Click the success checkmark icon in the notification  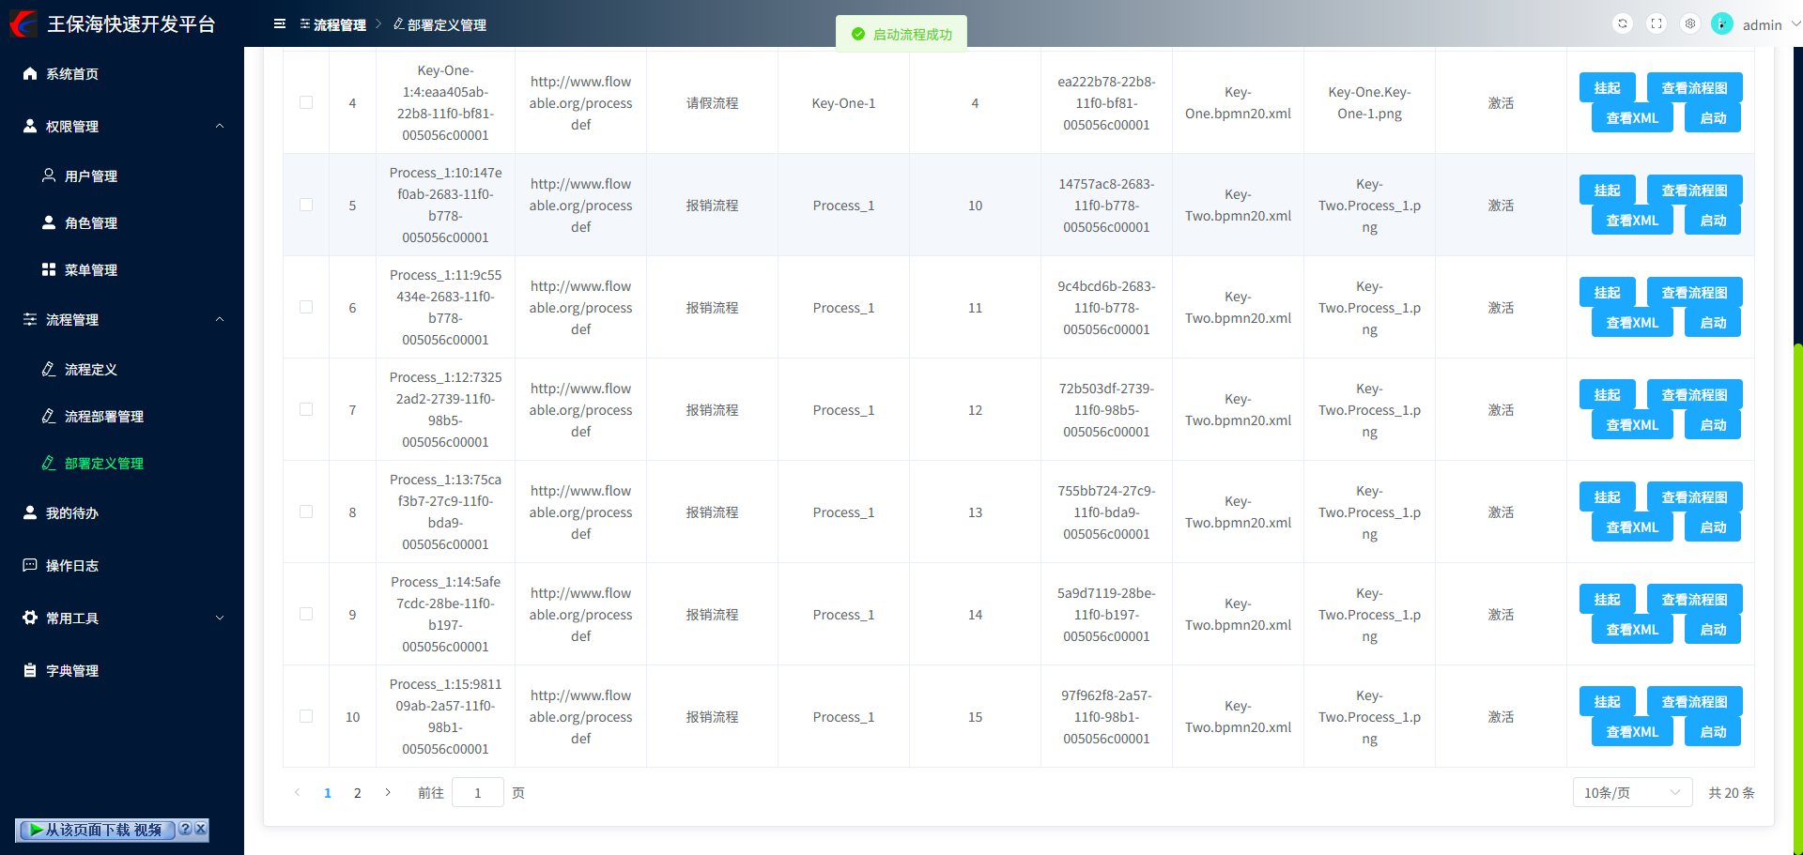(x=857, y=34)
